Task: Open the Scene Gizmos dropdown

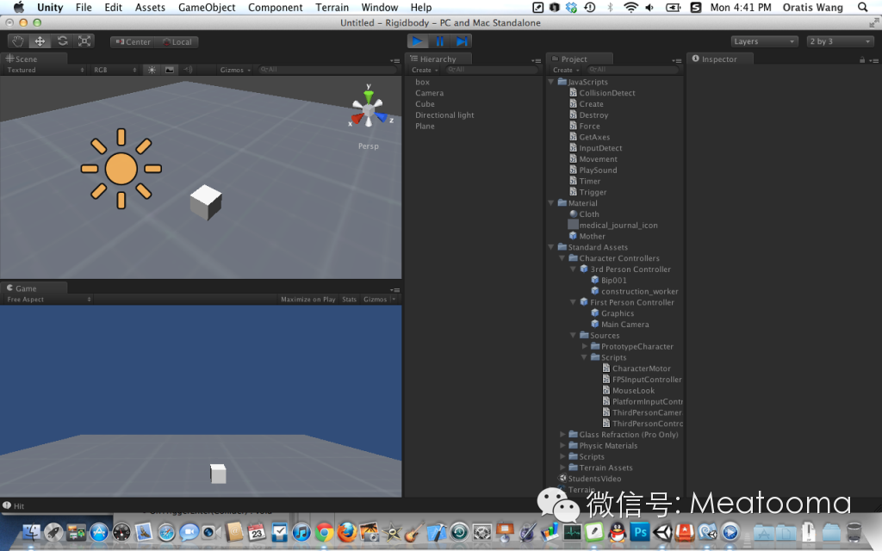Action: [235, 70]
